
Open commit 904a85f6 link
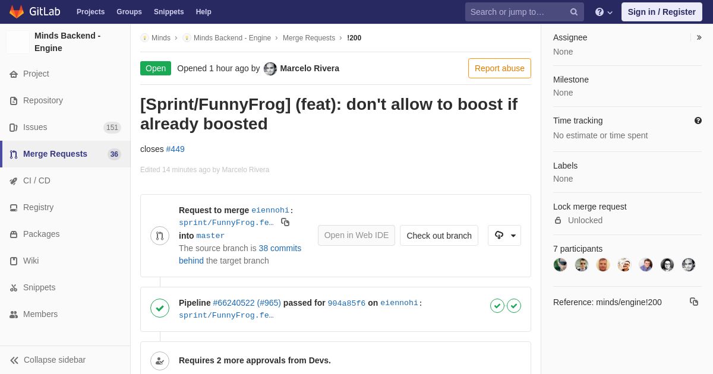coord(346,303)
